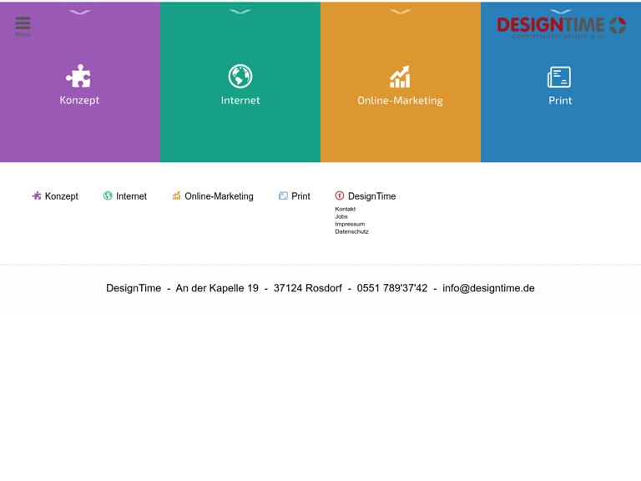This screenshot has width=641, height=481.
Task: Click the newspaper icon in Print tile
Action: click(559, 78)
